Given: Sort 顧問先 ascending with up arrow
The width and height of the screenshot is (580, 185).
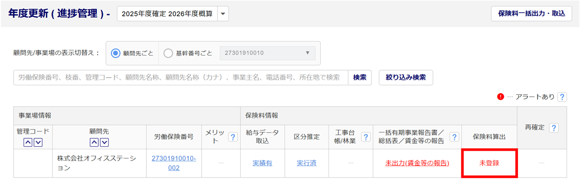Looking at the screenshot, I should point(94,143).
